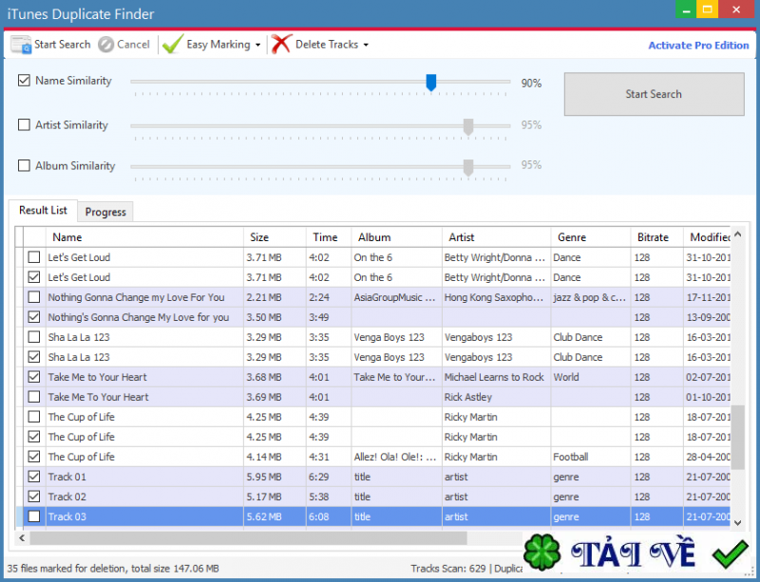The width and height of the screenshot is (760, 582).
Task: Click the green Easy Marking checkmark icon
Action: [x=172, y=44]
